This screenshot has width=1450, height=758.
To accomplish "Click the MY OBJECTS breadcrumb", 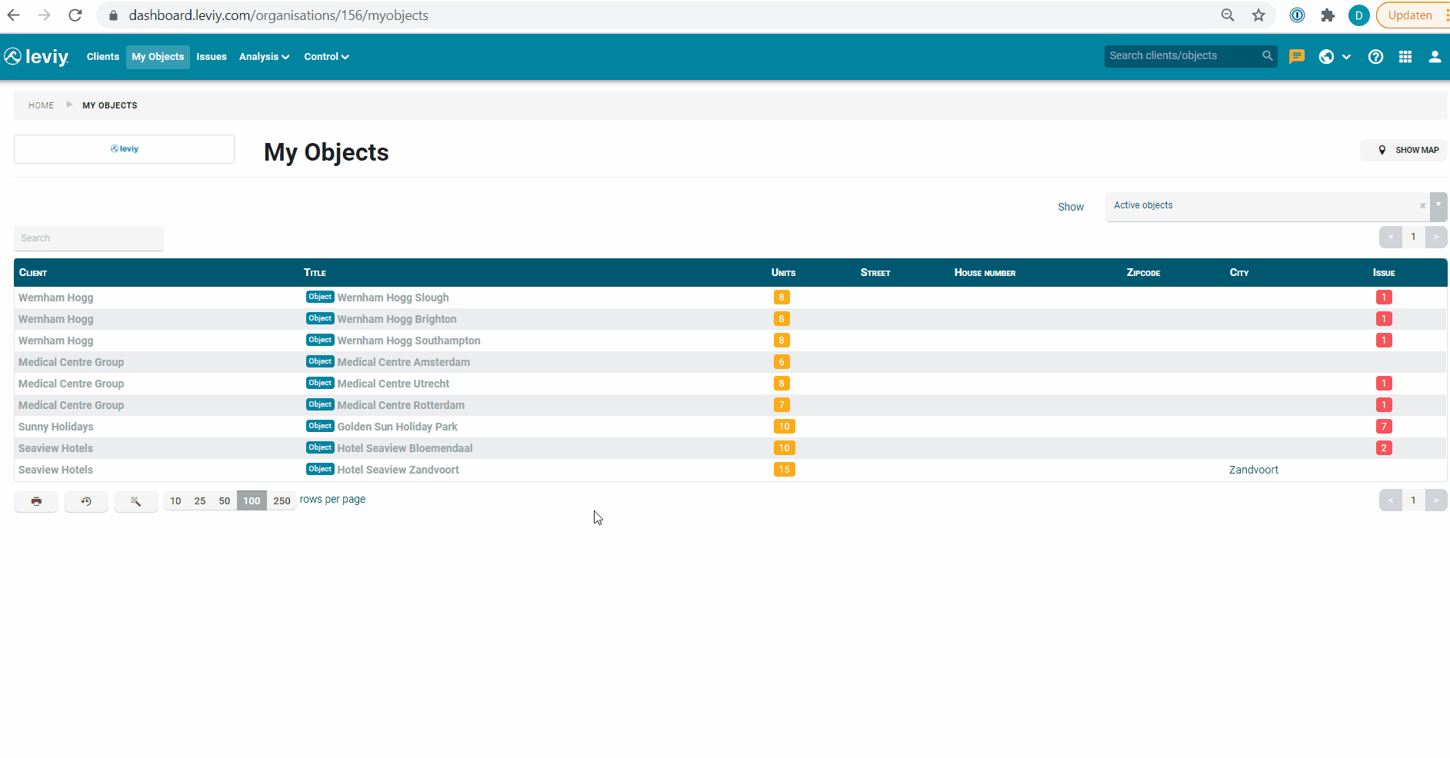I will [110, 105].
